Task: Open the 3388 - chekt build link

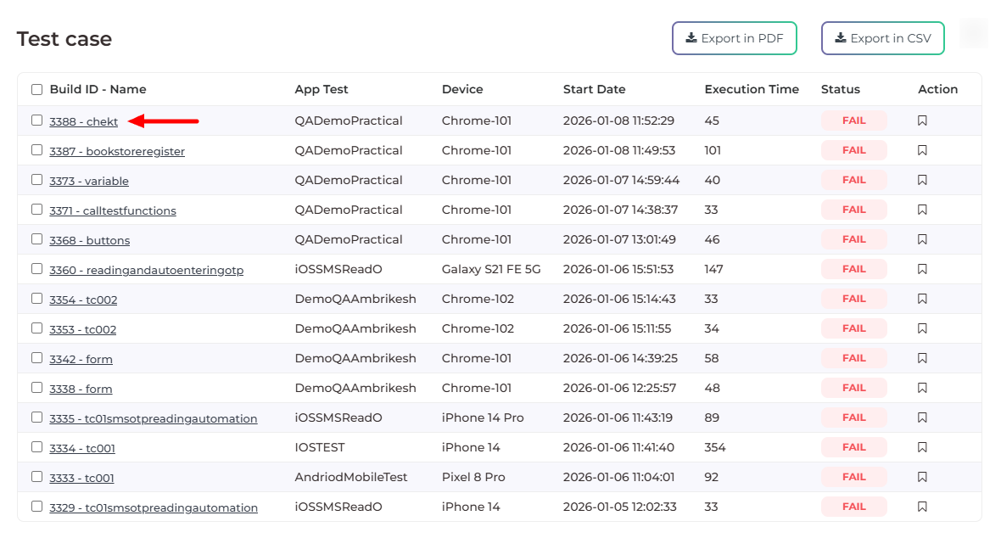Action: 84,122
